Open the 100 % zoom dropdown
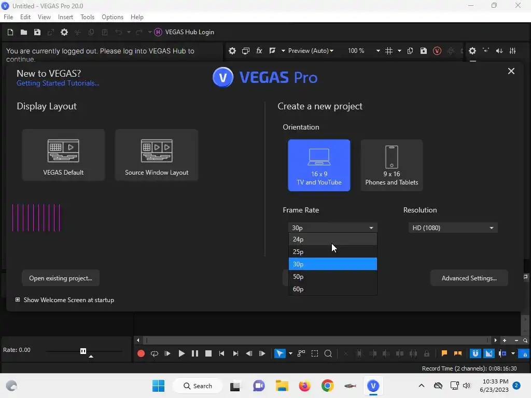Viewport: 531px width, 398px height. click(364, 51)
